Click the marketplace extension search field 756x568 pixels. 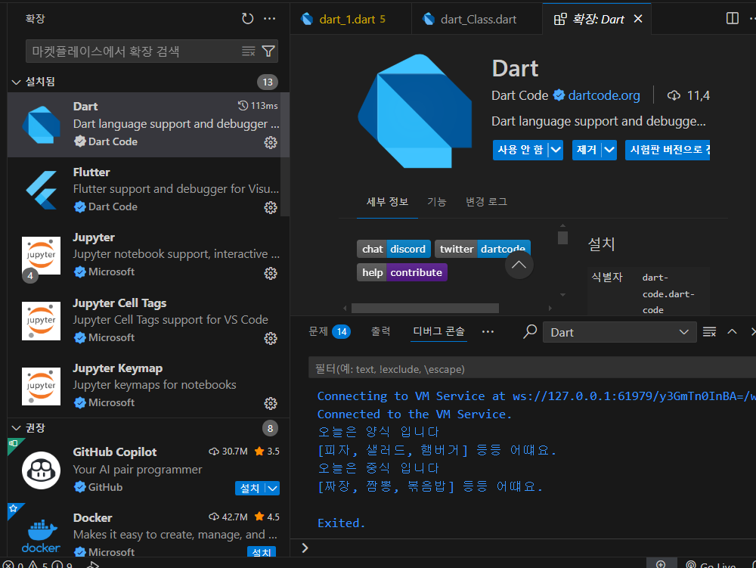point(135,51)
